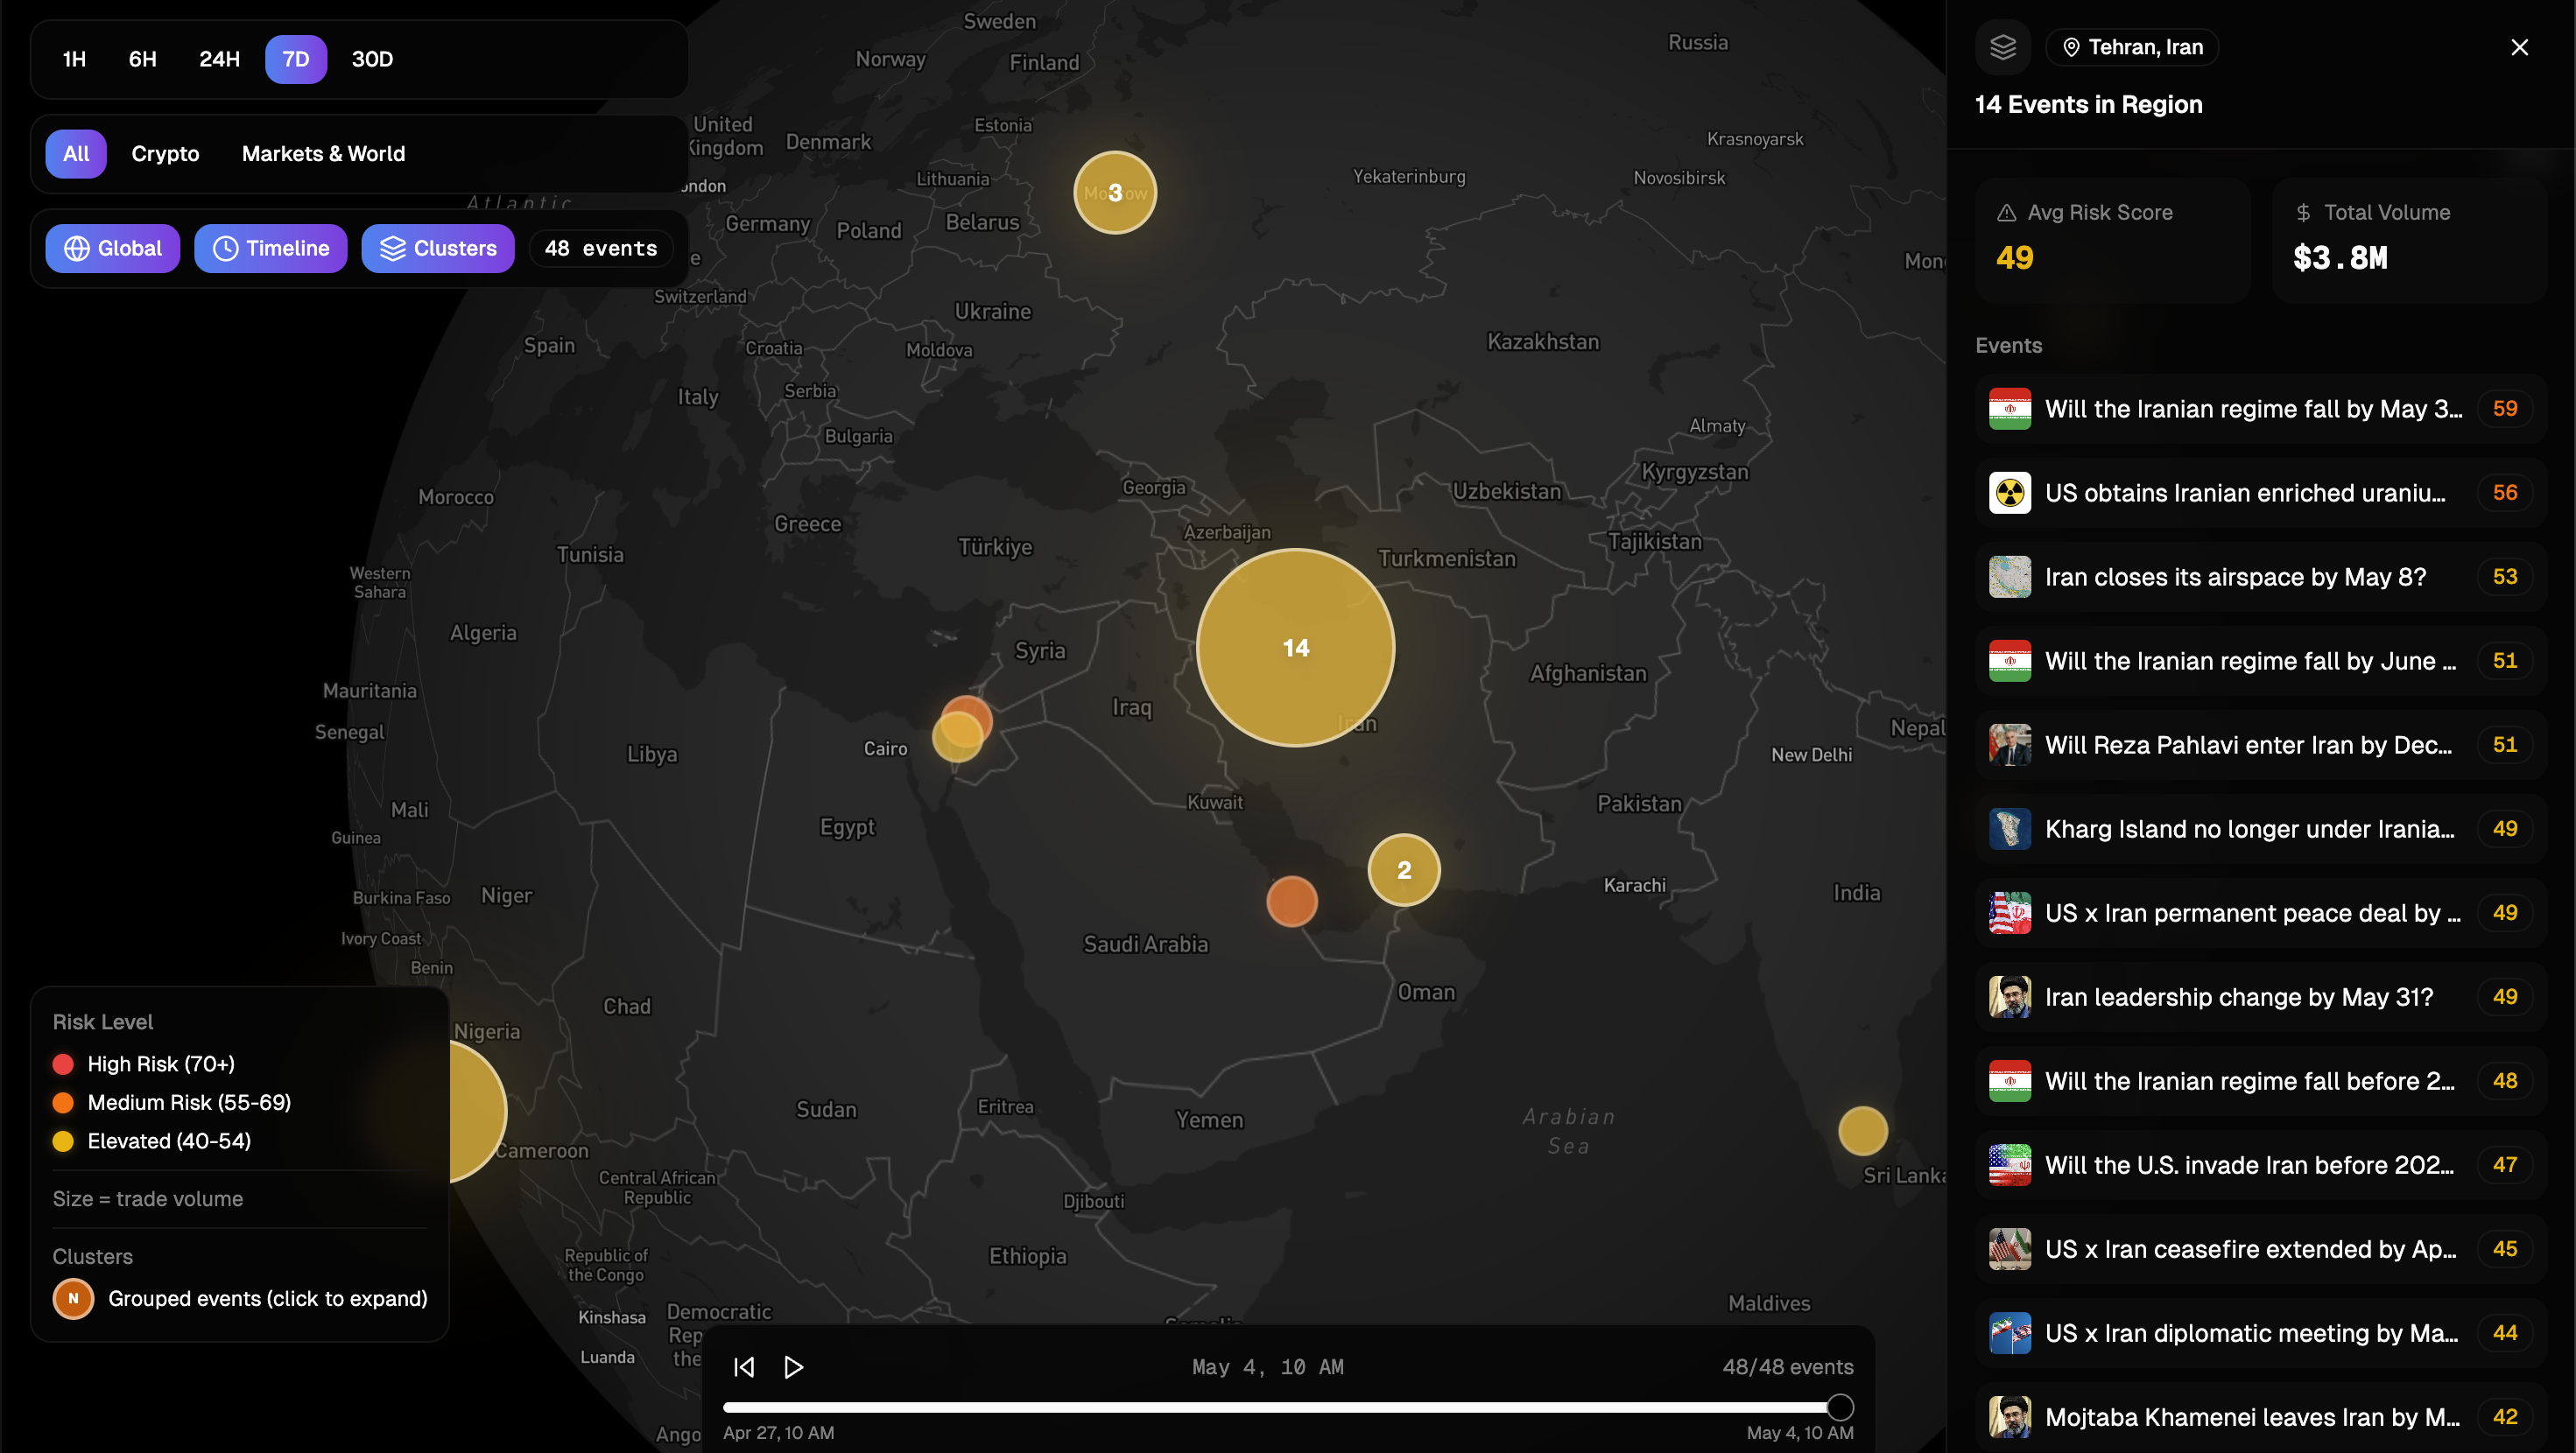Open 'US obtains Iranian enriched uranium' event
The width and height of the screenshot is (2576, 1453).
click(2261, 493)
